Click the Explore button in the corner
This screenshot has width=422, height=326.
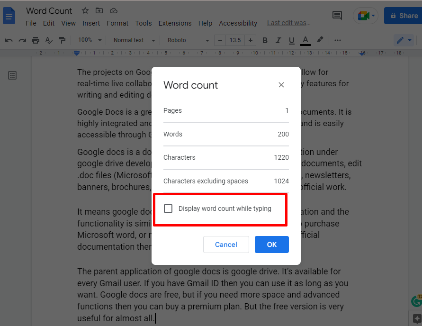pos(416,318)
